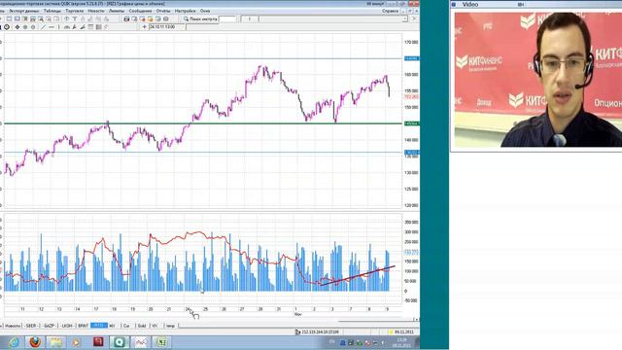Image resolution: width=622 pixels, height=350 pixels.
Task: Select the crosshair move tool
Action: click(17, 27)
